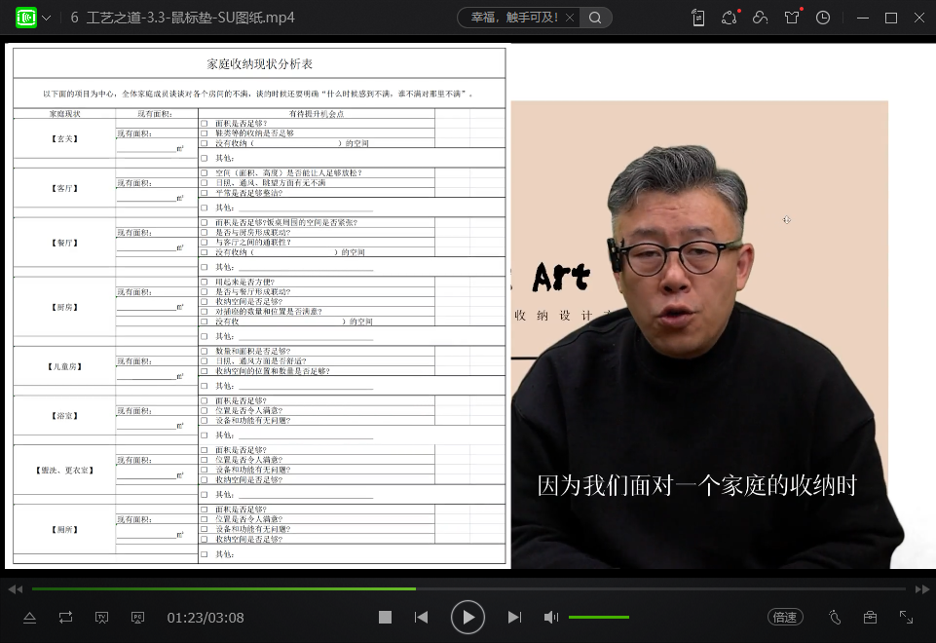Clear the search box text with X
The height and width of the screenshot is (643, 936).
point(568,18)
